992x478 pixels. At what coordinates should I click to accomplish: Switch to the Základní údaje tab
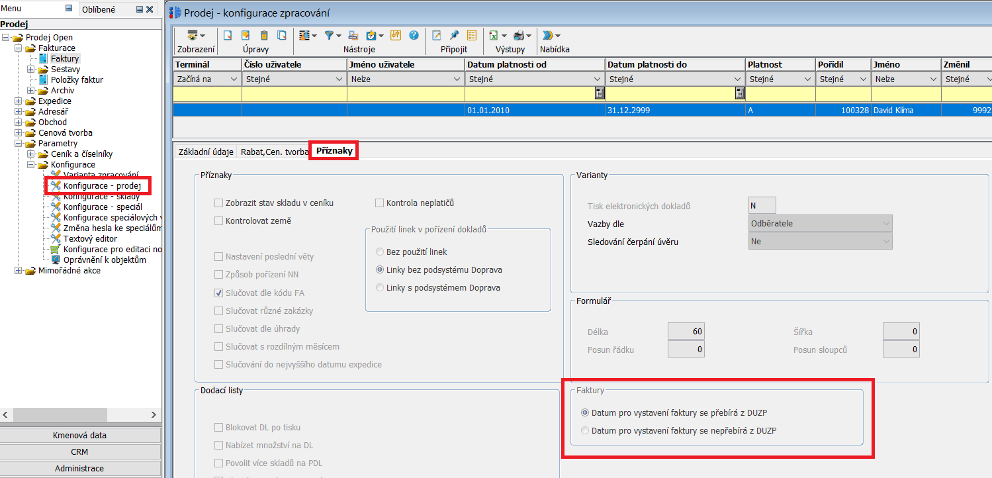coord(206,152)
